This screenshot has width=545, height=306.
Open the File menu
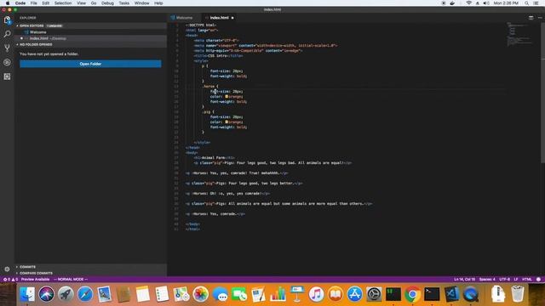34,3
